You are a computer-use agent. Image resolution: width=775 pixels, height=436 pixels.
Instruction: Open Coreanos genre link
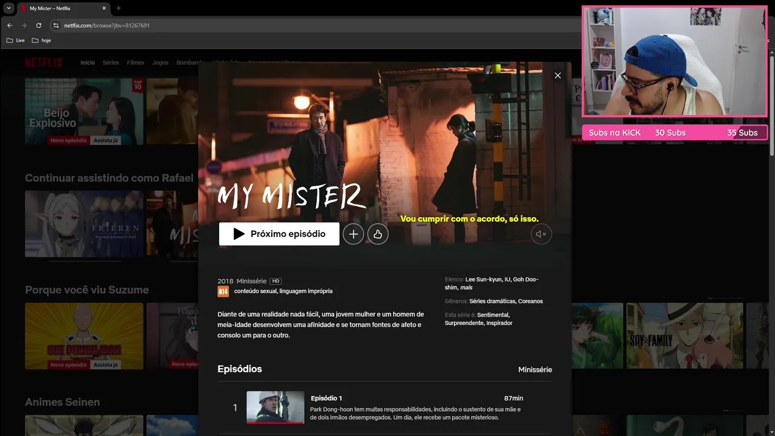pyautogui.click(x=530, y=301)
